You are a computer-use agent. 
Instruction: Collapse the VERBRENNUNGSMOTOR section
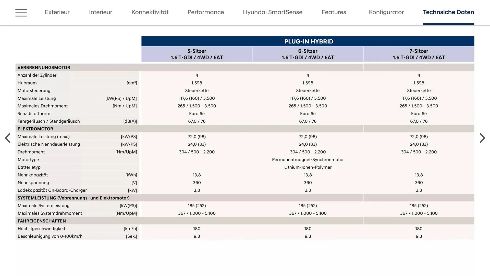pos(44,67)
